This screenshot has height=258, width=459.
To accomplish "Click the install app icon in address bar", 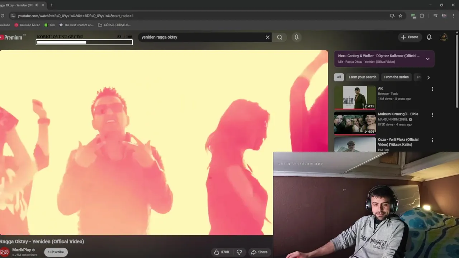I will point(392,16).
